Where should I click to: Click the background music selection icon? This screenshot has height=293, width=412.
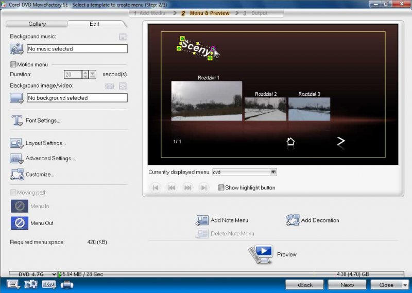[17, 48]
